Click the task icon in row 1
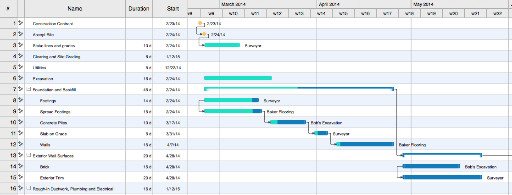The height and width of the screenshot is (195, 512). pos(20,23)
